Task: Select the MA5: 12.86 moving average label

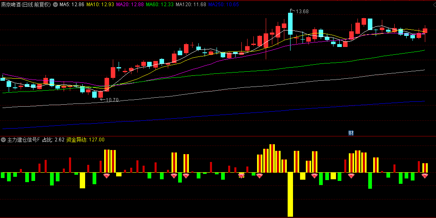Action: click(72, 5)
